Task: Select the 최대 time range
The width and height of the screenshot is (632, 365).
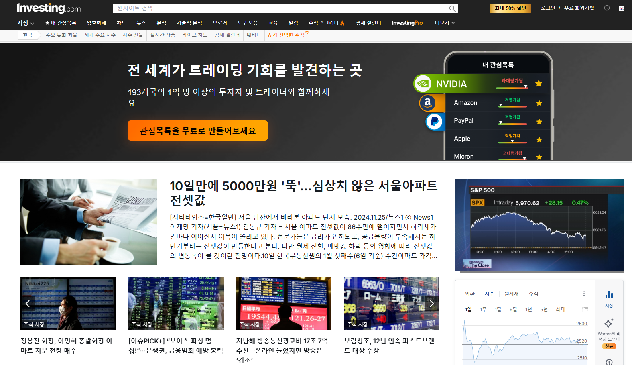Action: point(561,309)
